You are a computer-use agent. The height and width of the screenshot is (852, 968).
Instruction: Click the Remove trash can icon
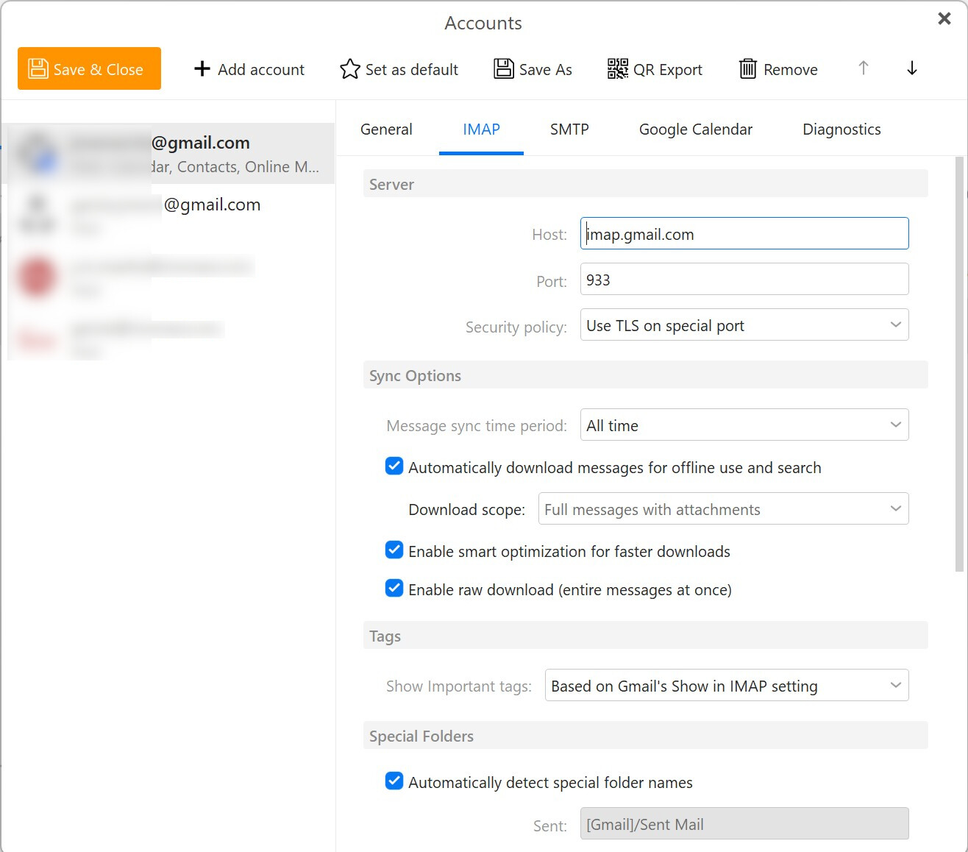(x=747, y=68)
